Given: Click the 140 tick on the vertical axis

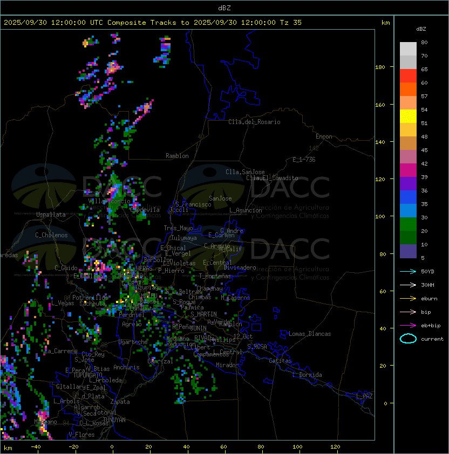Looking at the screenshot, I should pyautogui.click(x=380, y=142).
